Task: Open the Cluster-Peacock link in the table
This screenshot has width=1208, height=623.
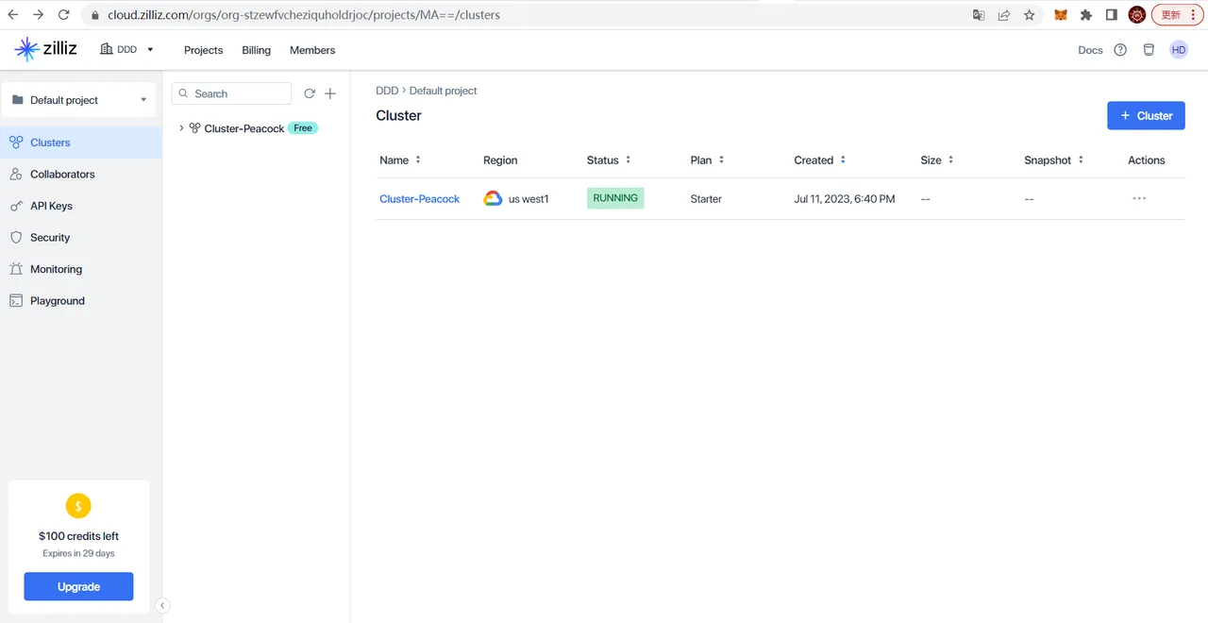Action: pyautogui.click(x=419, y=199)
